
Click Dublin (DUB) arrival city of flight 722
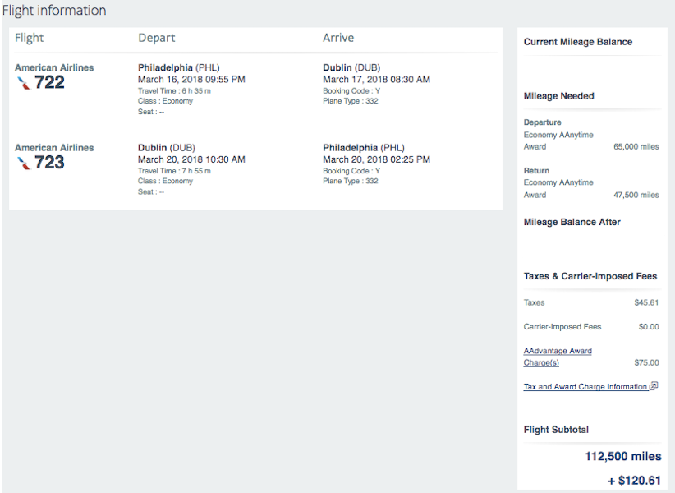pos(351,67)
